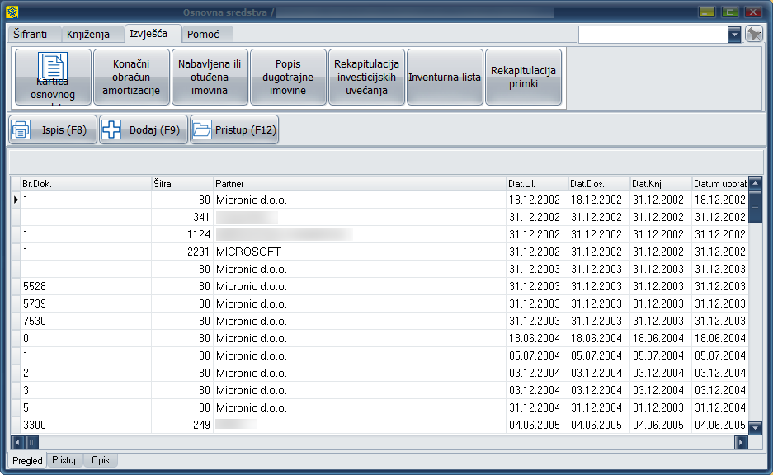Open Kartica osnovnog sredstva report
Image resolution: width=773 pixels, height=475 pixels.
click(x=53, y=77)
